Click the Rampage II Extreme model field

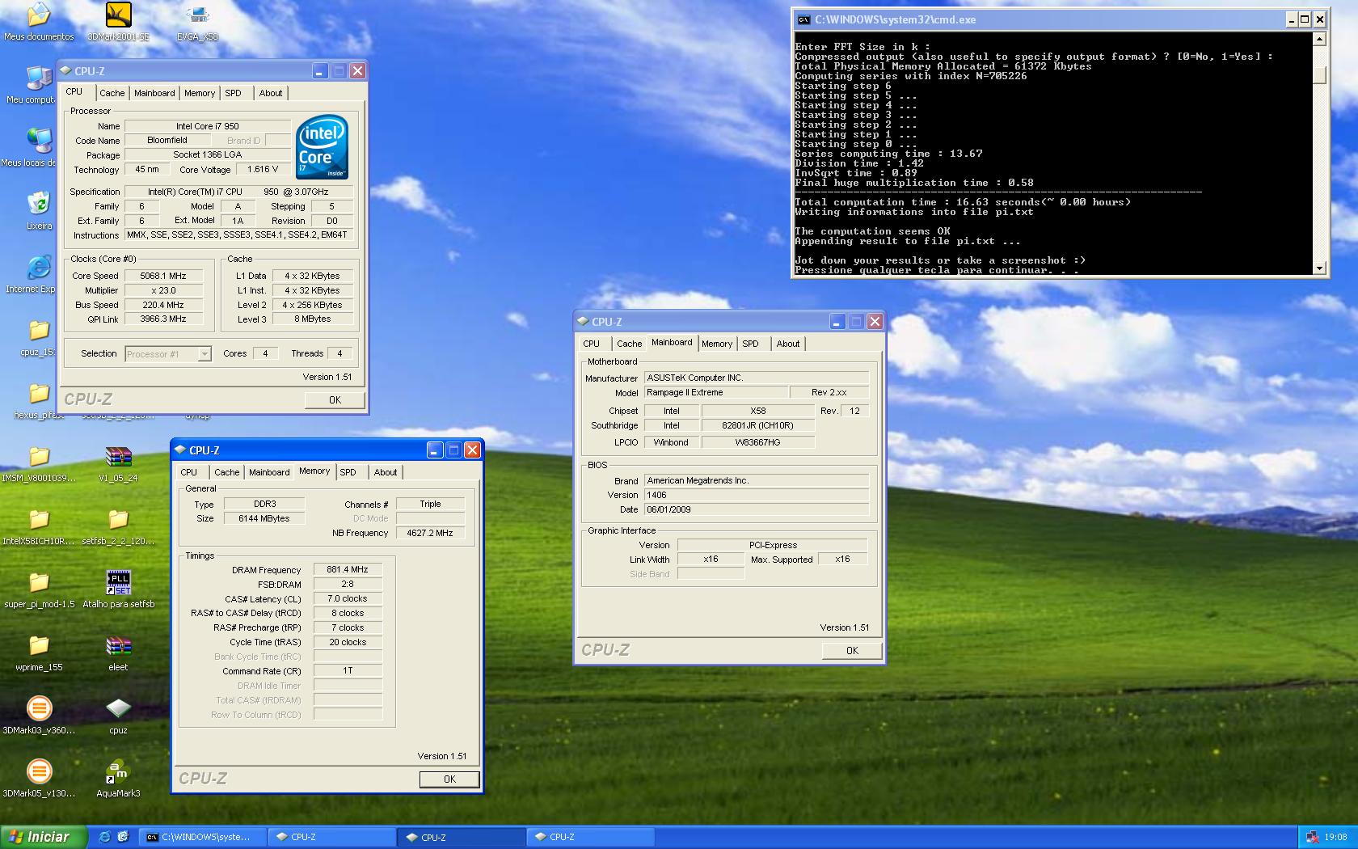point(717,393)
